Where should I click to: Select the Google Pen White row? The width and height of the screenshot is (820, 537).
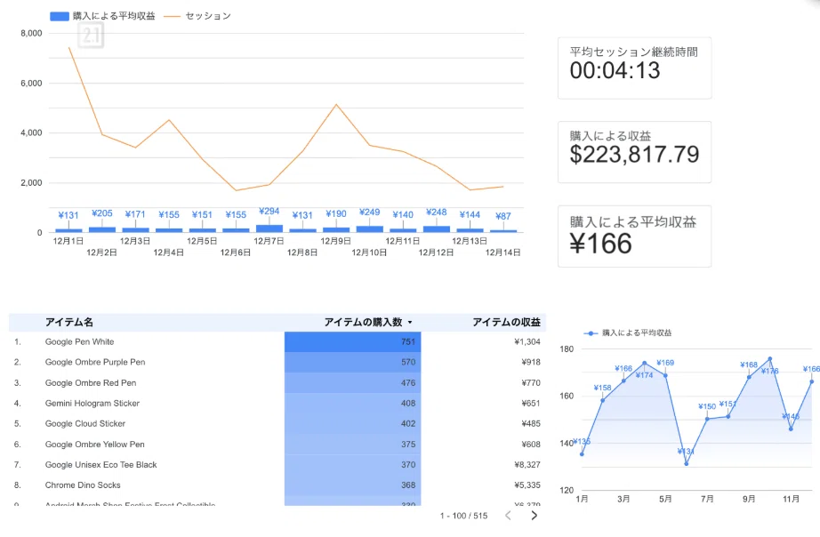pyautogui.click(x=277, y=342)
